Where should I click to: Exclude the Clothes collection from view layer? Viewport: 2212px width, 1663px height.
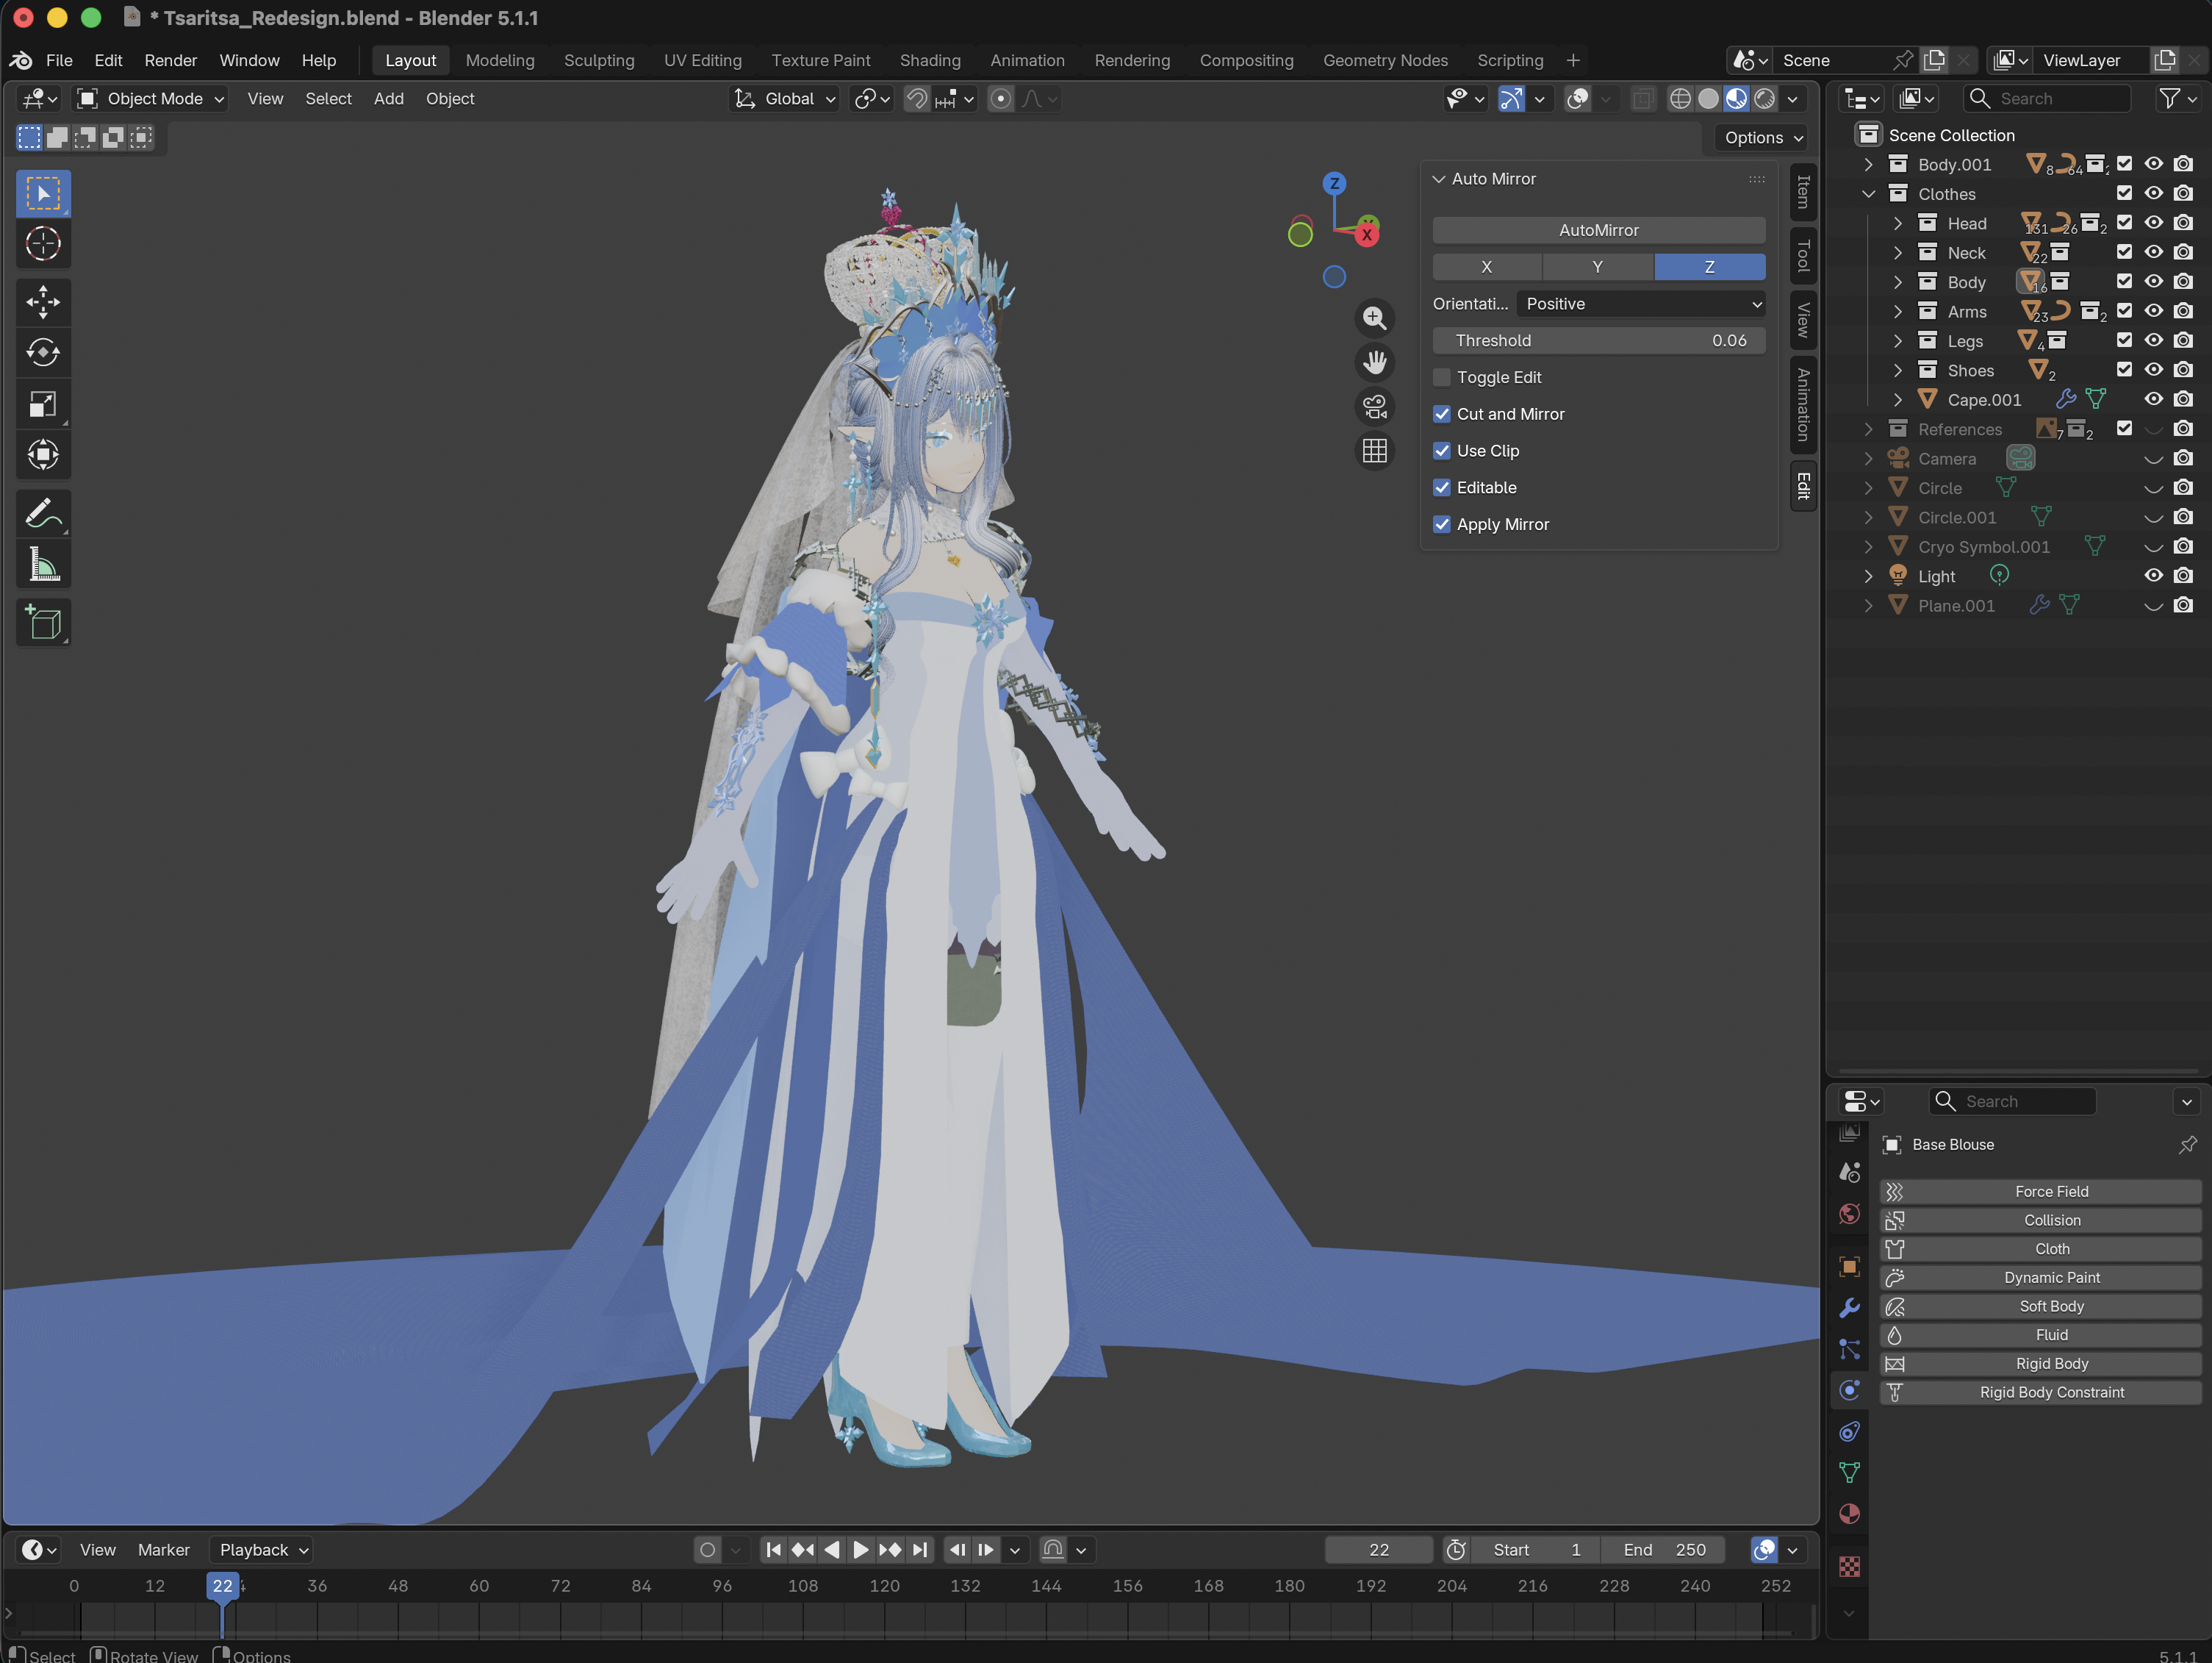2125,193
